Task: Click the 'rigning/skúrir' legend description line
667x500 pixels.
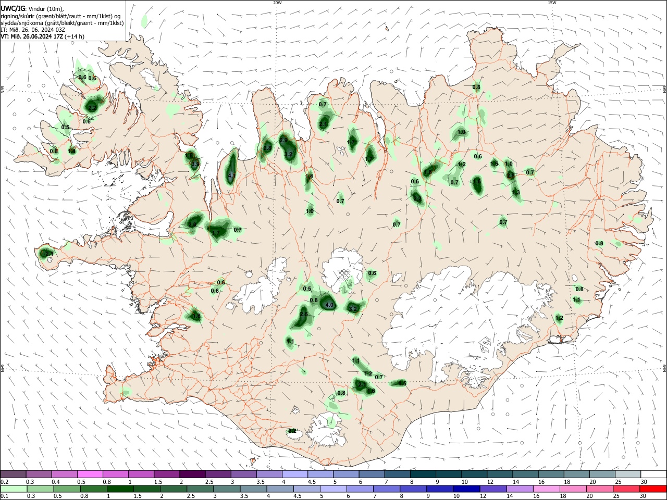Action: 60,16
